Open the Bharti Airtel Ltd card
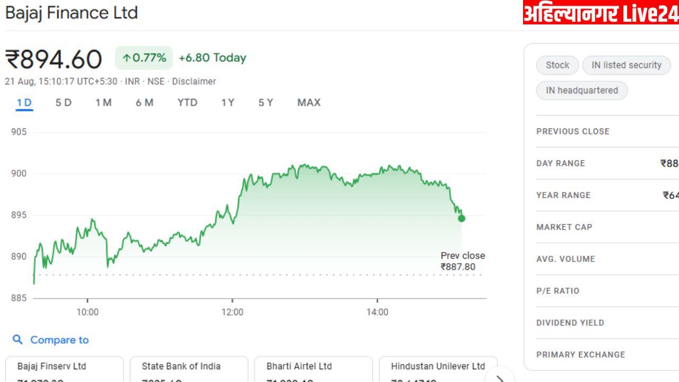The image size is (679, 382). click(x=314, y=370)
